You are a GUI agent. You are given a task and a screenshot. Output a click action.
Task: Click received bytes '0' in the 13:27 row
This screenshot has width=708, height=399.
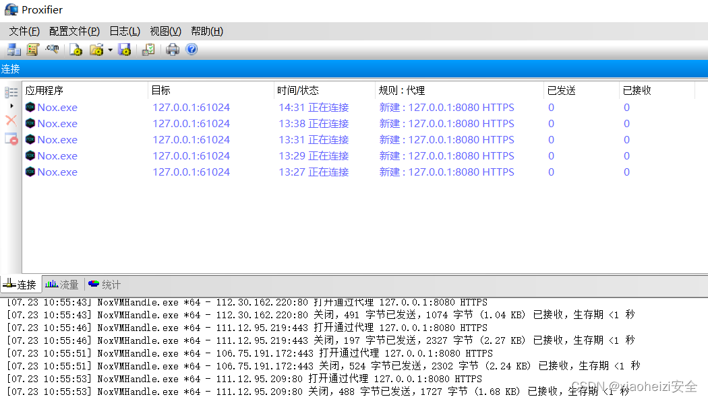tap(626, 172)
